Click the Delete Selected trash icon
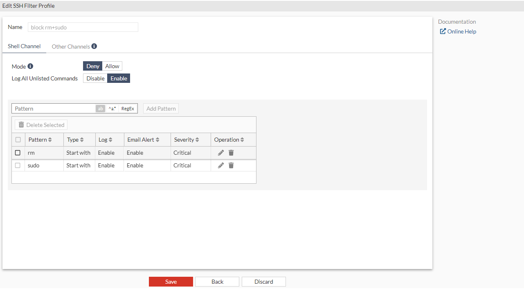524x289 pixels. 21,124
